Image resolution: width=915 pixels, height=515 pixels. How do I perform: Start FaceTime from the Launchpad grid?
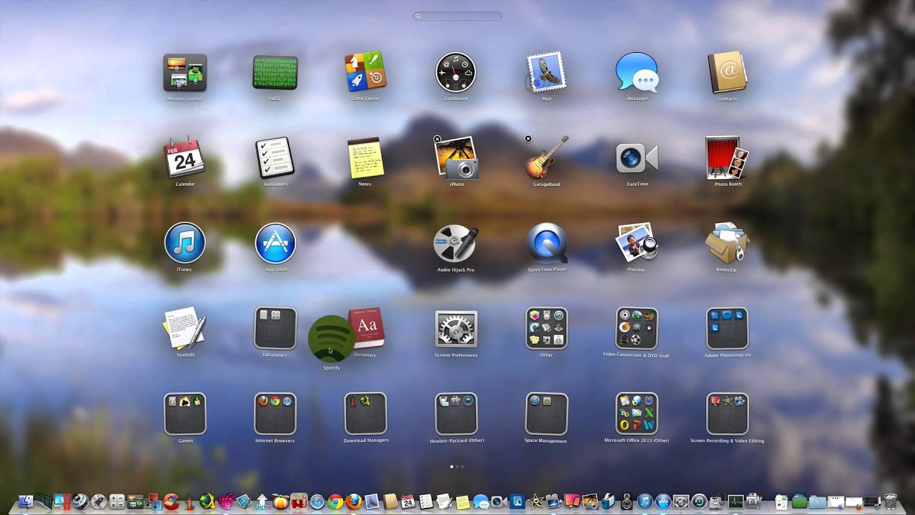(x=637, y=157)
